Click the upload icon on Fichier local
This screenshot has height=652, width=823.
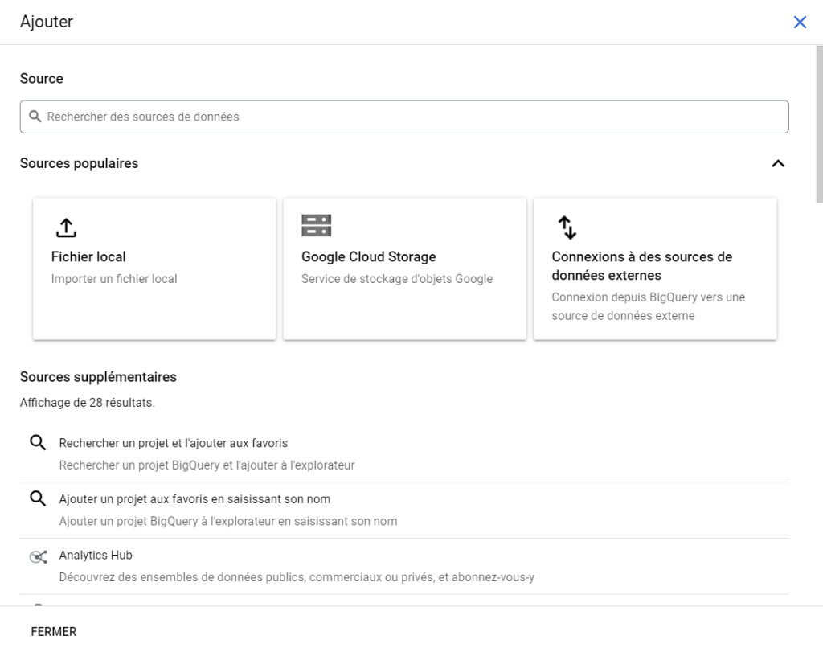(66, 228)
